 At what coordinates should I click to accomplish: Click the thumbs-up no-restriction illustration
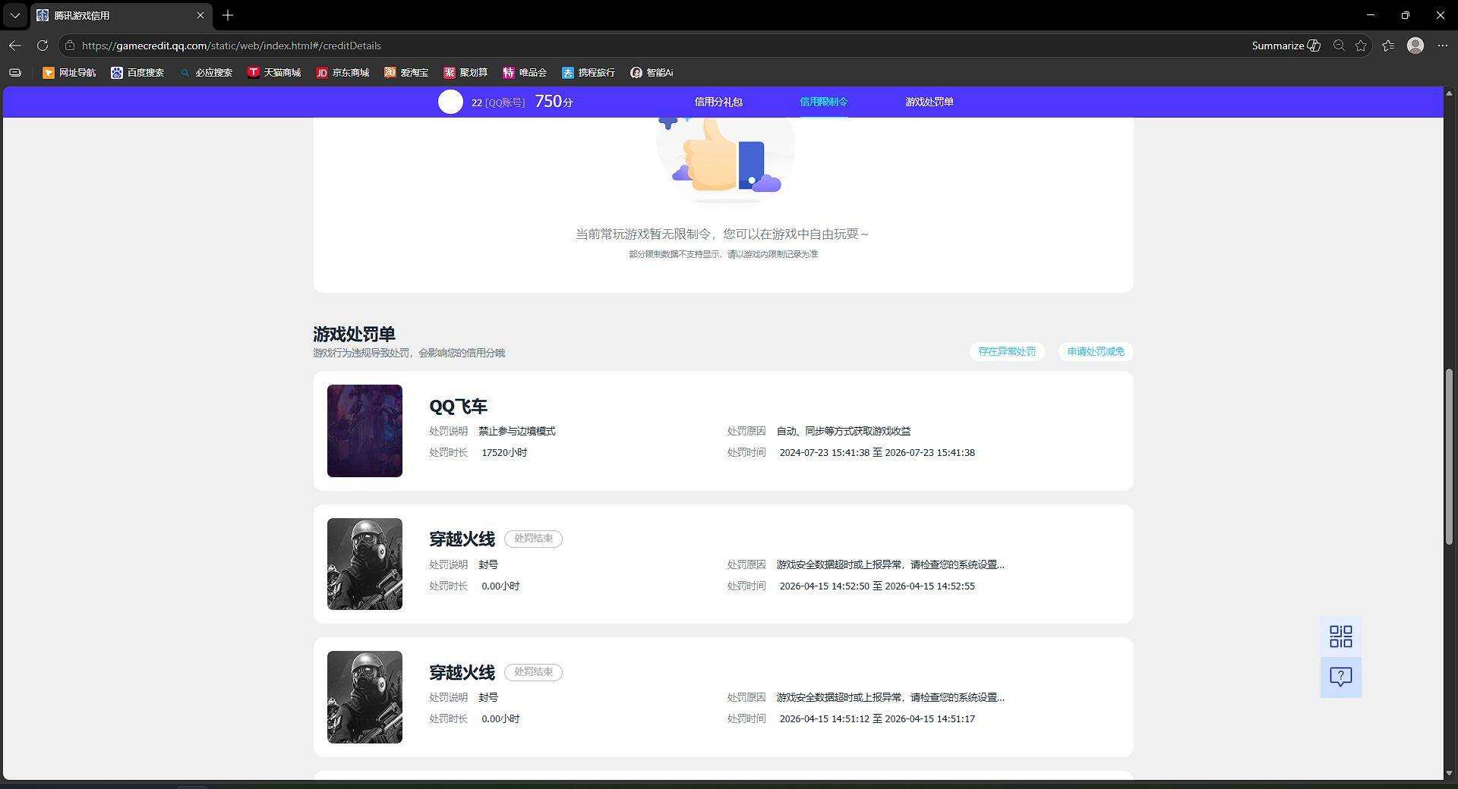[725, 159]
